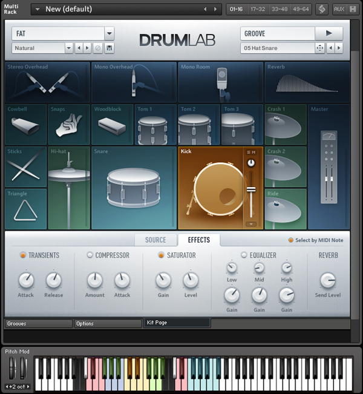Open the Options page tab
Viewport: 363px width, 394px height.
pos(108,324)
